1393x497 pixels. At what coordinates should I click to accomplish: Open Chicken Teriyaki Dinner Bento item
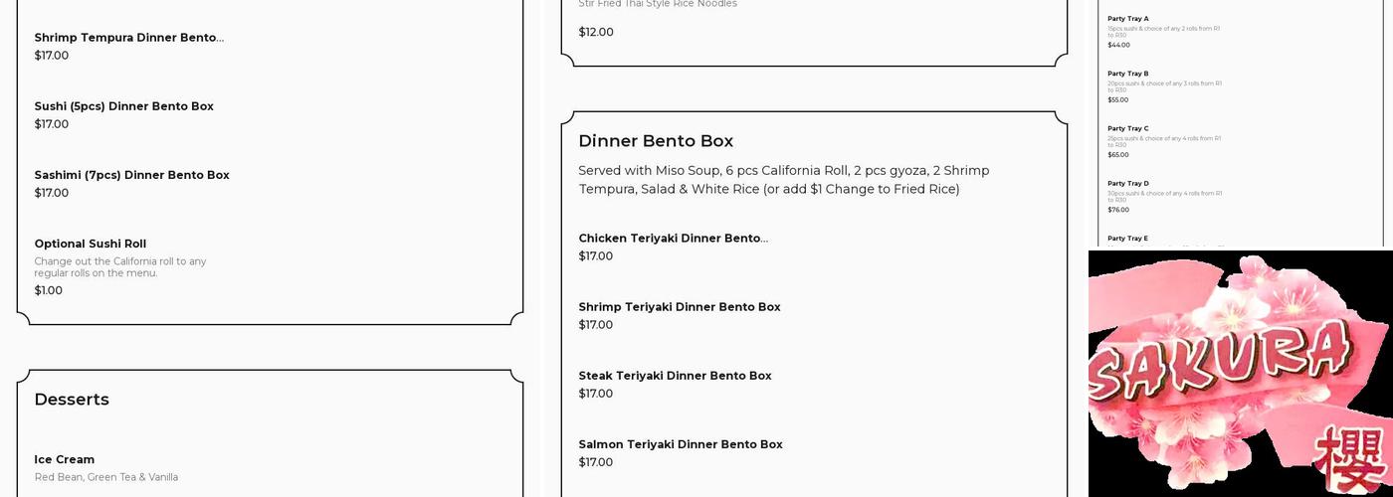pyautogui.click(x=673, y=239)
